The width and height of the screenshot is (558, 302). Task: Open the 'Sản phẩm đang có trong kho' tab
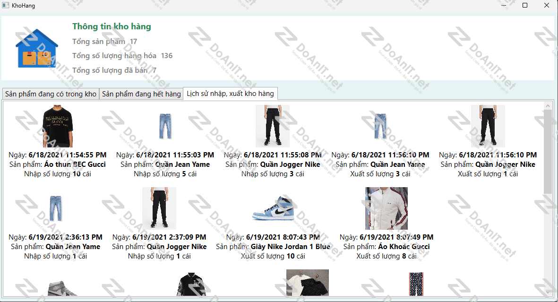click(51, 94)
